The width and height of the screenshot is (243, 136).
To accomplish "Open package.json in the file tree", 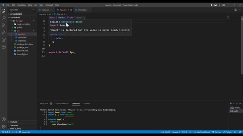I will coord(22,47).
